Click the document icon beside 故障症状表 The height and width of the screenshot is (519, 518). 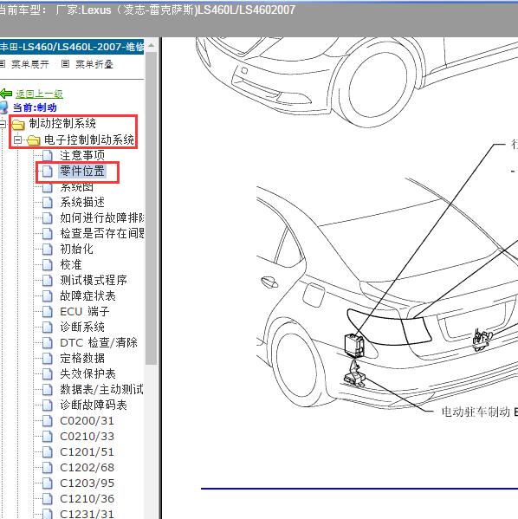click(x=48, y=296)
